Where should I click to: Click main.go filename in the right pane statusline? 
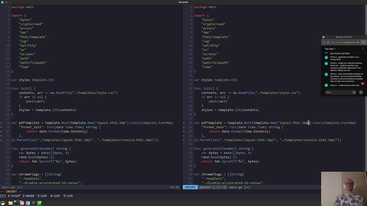[236, 187]
